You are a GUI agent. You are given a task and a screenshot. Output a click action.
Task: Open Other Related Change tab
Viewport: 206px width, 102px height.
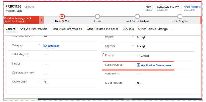click(153, 29)
